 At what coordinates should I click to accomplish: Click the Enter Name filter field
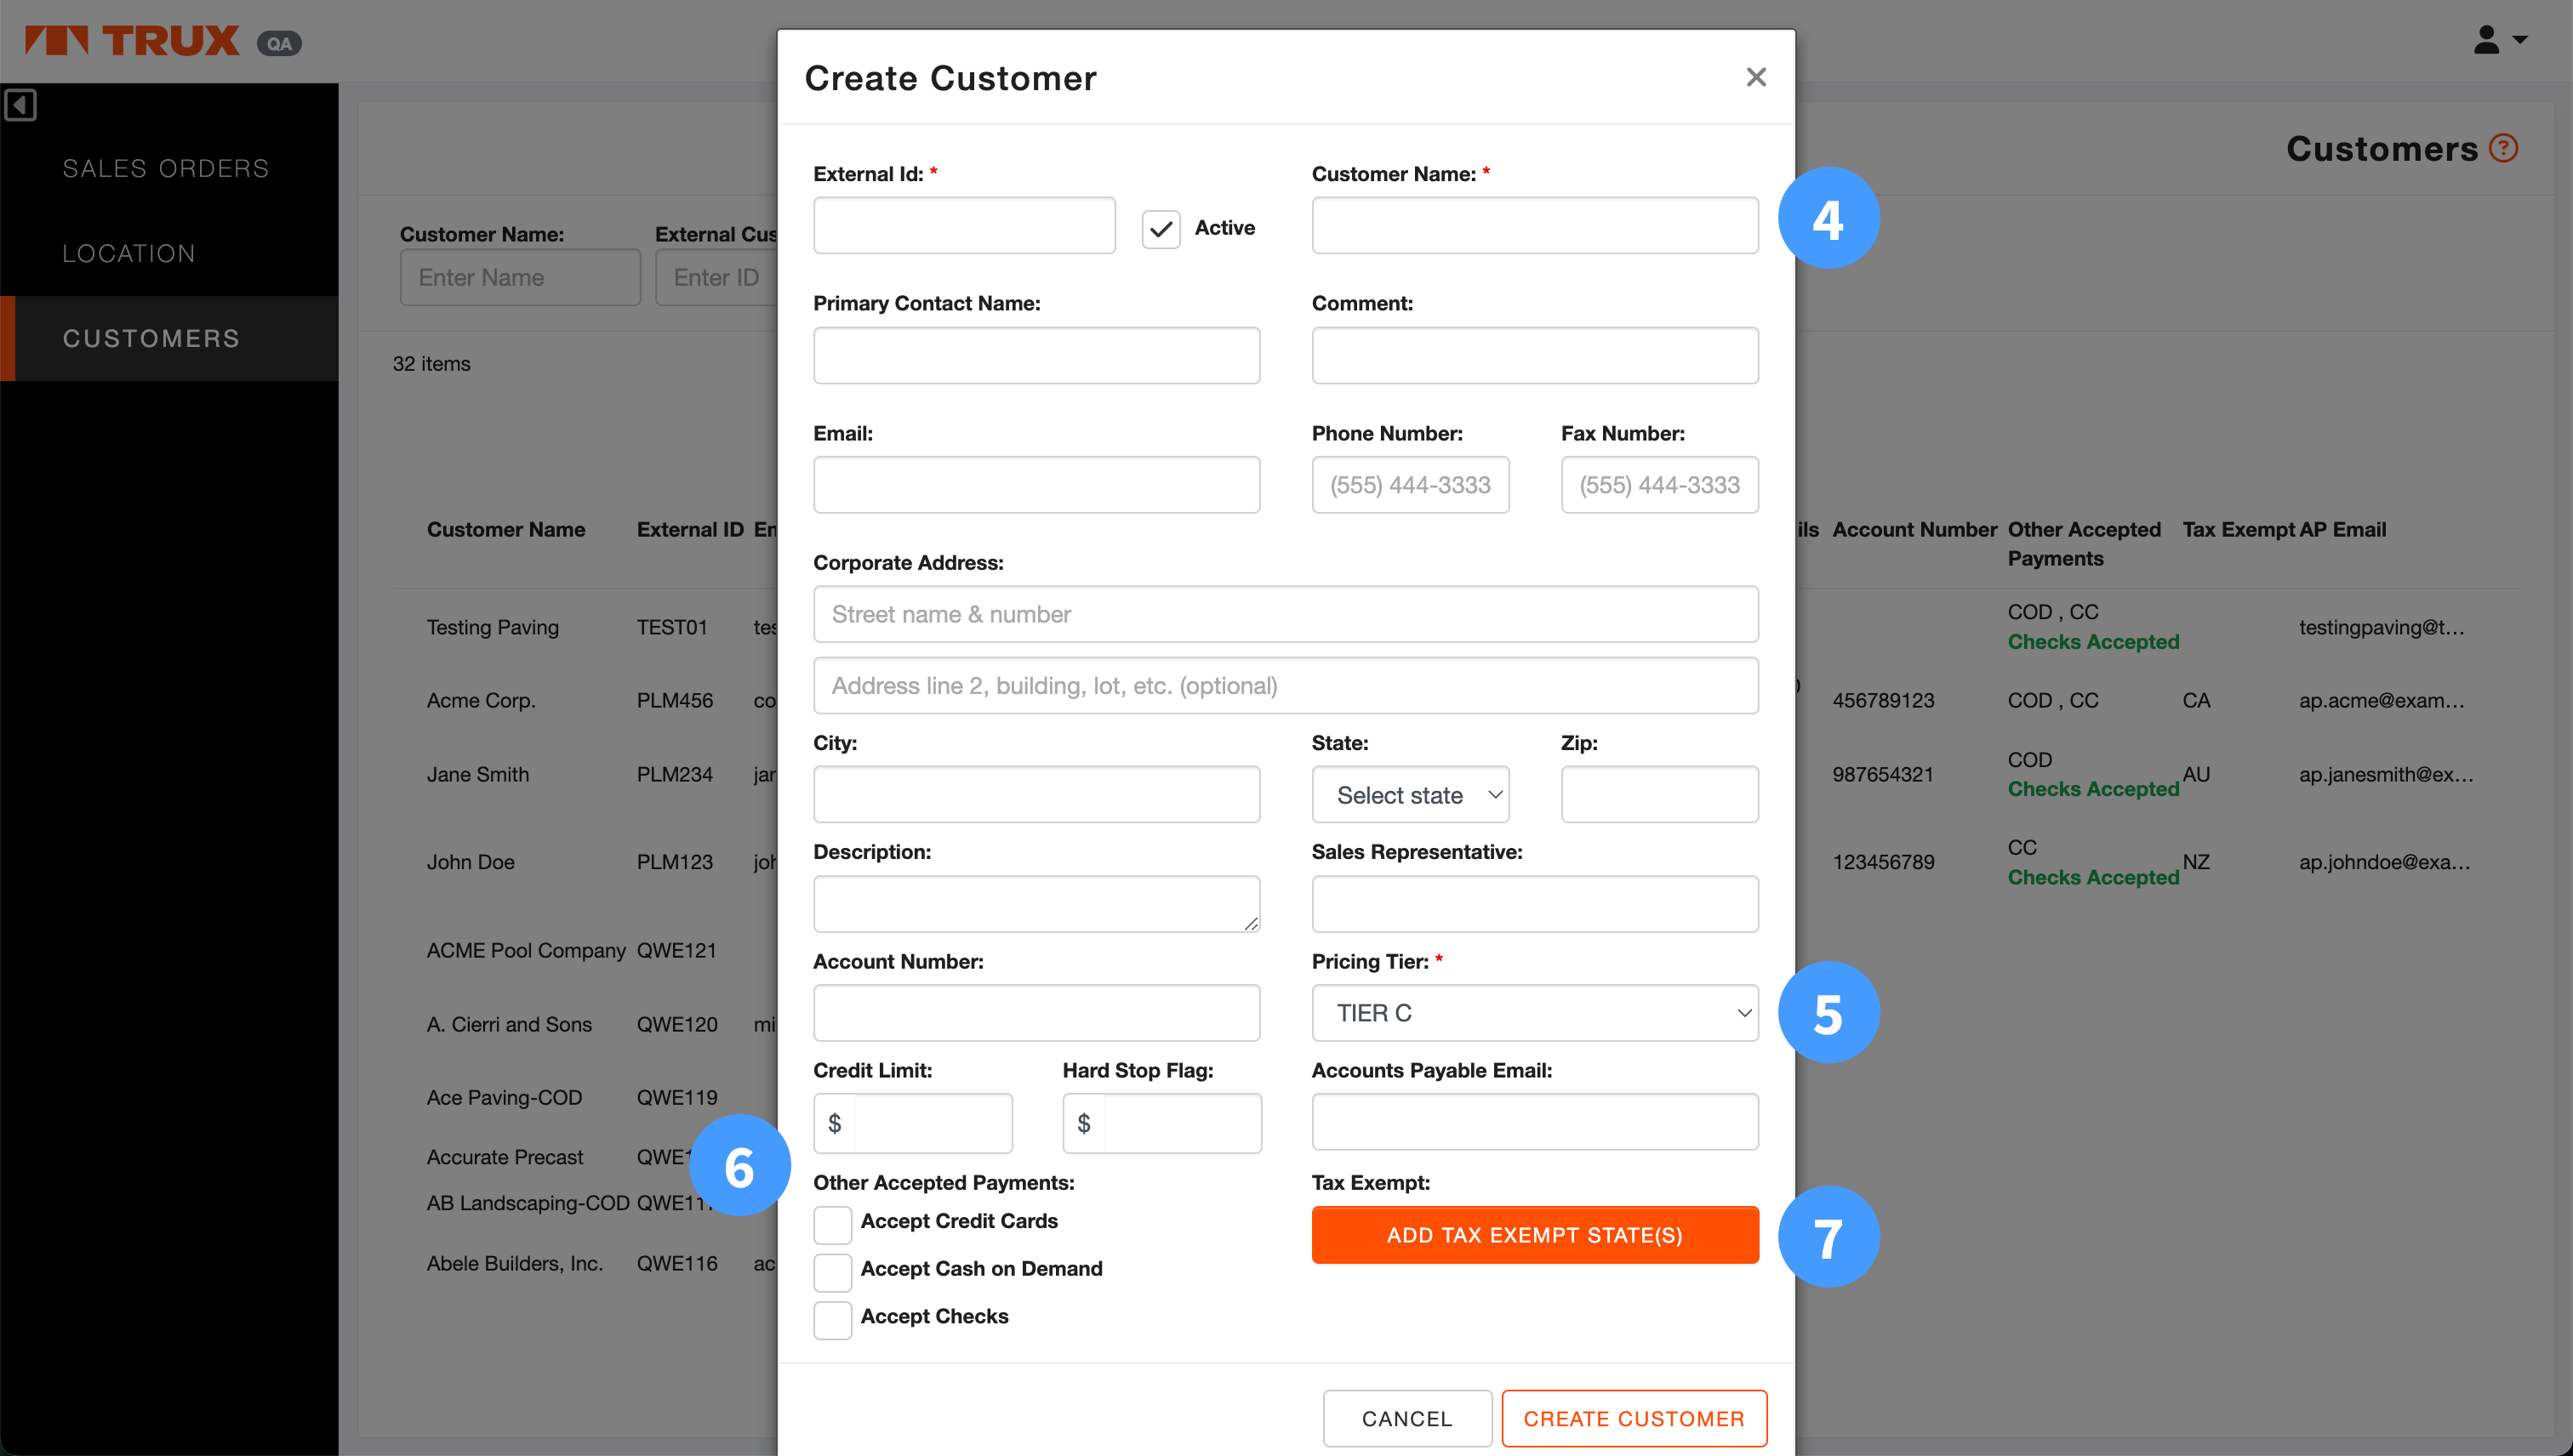(x=520, y=277)
